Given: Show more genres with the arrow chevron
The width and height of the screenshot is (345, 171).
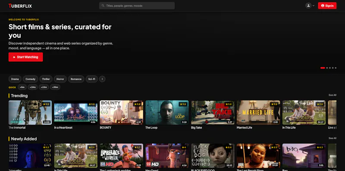Looking at the screenshot, I should [102, 79].
